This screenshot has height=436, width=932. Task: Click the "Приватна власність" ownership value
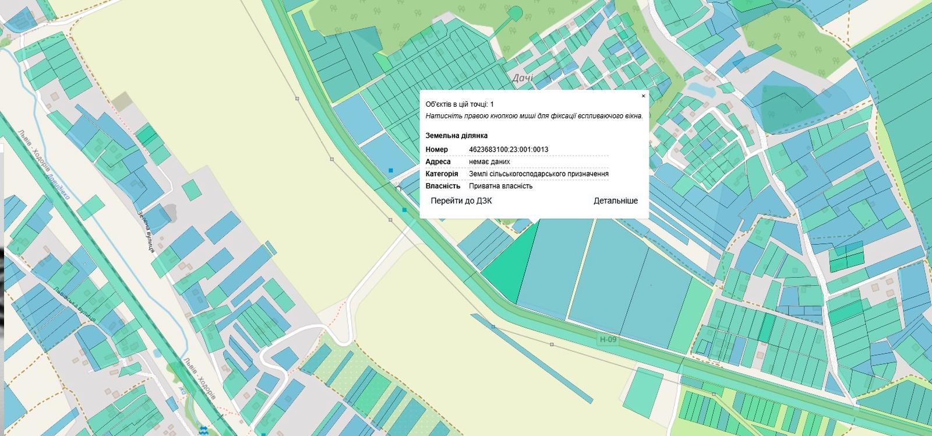[500, 187]
